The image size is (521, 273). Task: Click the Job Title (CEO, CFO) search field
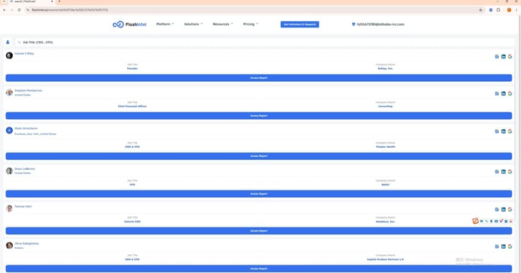265,42
